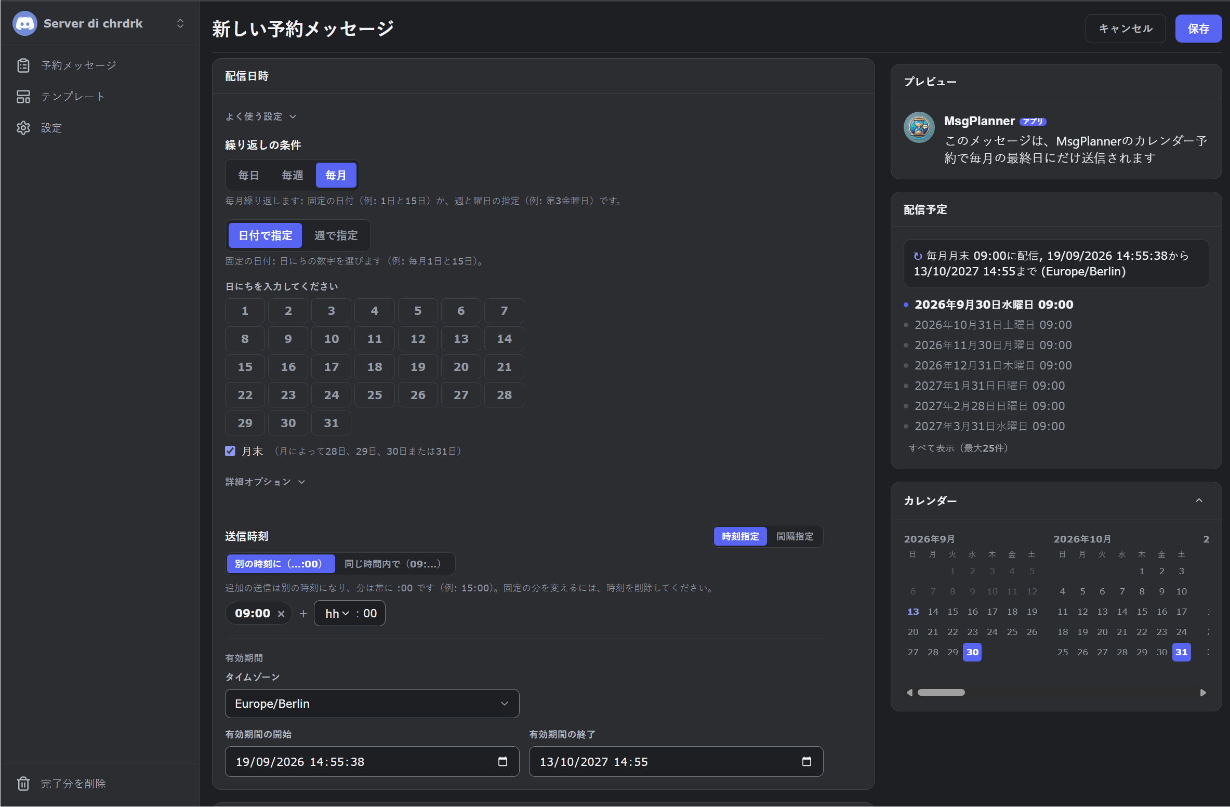Select 同じ時間内で send option
The image size is (1230, 807).
point(393,564)
